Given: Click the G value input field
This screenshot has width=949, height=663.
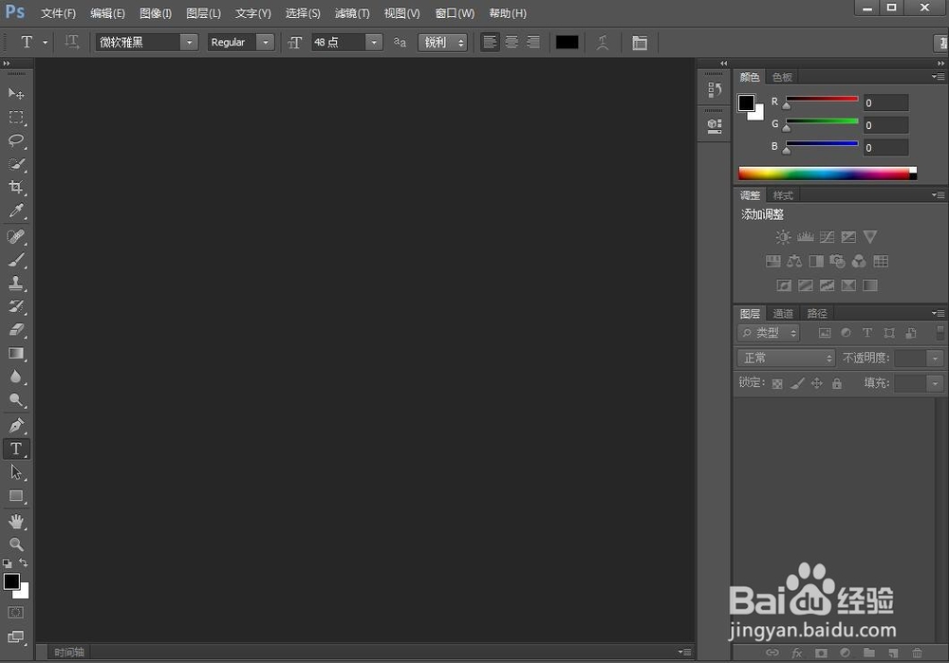Looking at the screenshot, I should (x=886, y=125).
